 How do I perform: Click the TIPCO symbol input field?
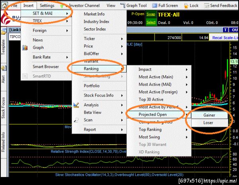pyautogui.click(x=15, y=37)
